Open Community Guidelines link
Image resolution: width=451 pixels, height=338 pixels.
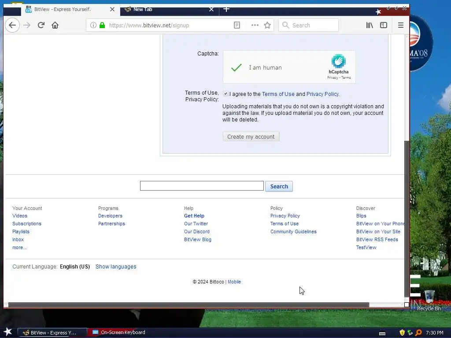(293, 231)
